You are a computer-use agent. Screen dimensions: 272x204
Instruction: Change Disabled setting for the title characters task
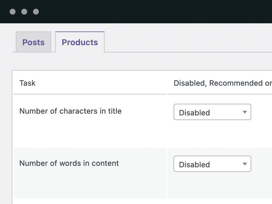click(212, 112)
